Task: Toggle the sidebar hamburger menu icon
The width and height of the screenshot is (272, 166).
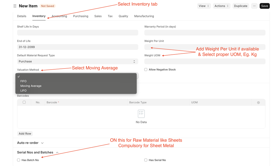Action: [x=15, y=6]
